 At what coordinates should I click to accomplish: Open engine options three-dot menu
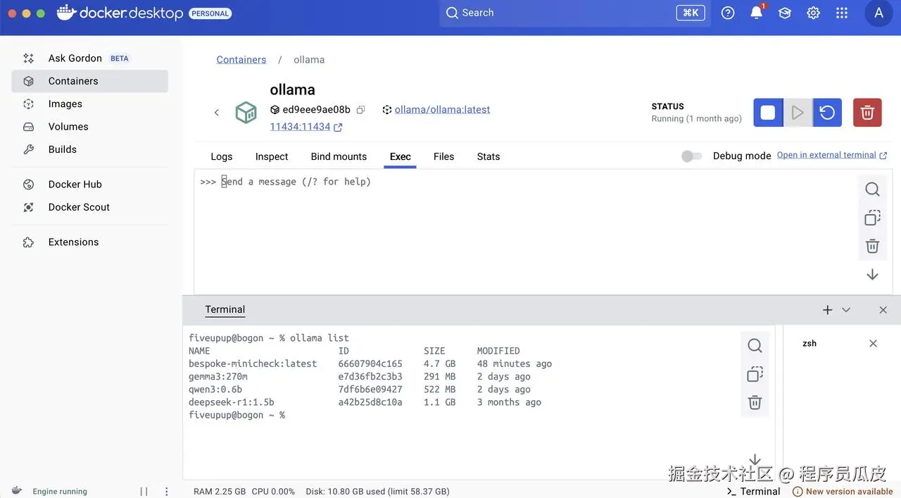(x=167, y=492)
